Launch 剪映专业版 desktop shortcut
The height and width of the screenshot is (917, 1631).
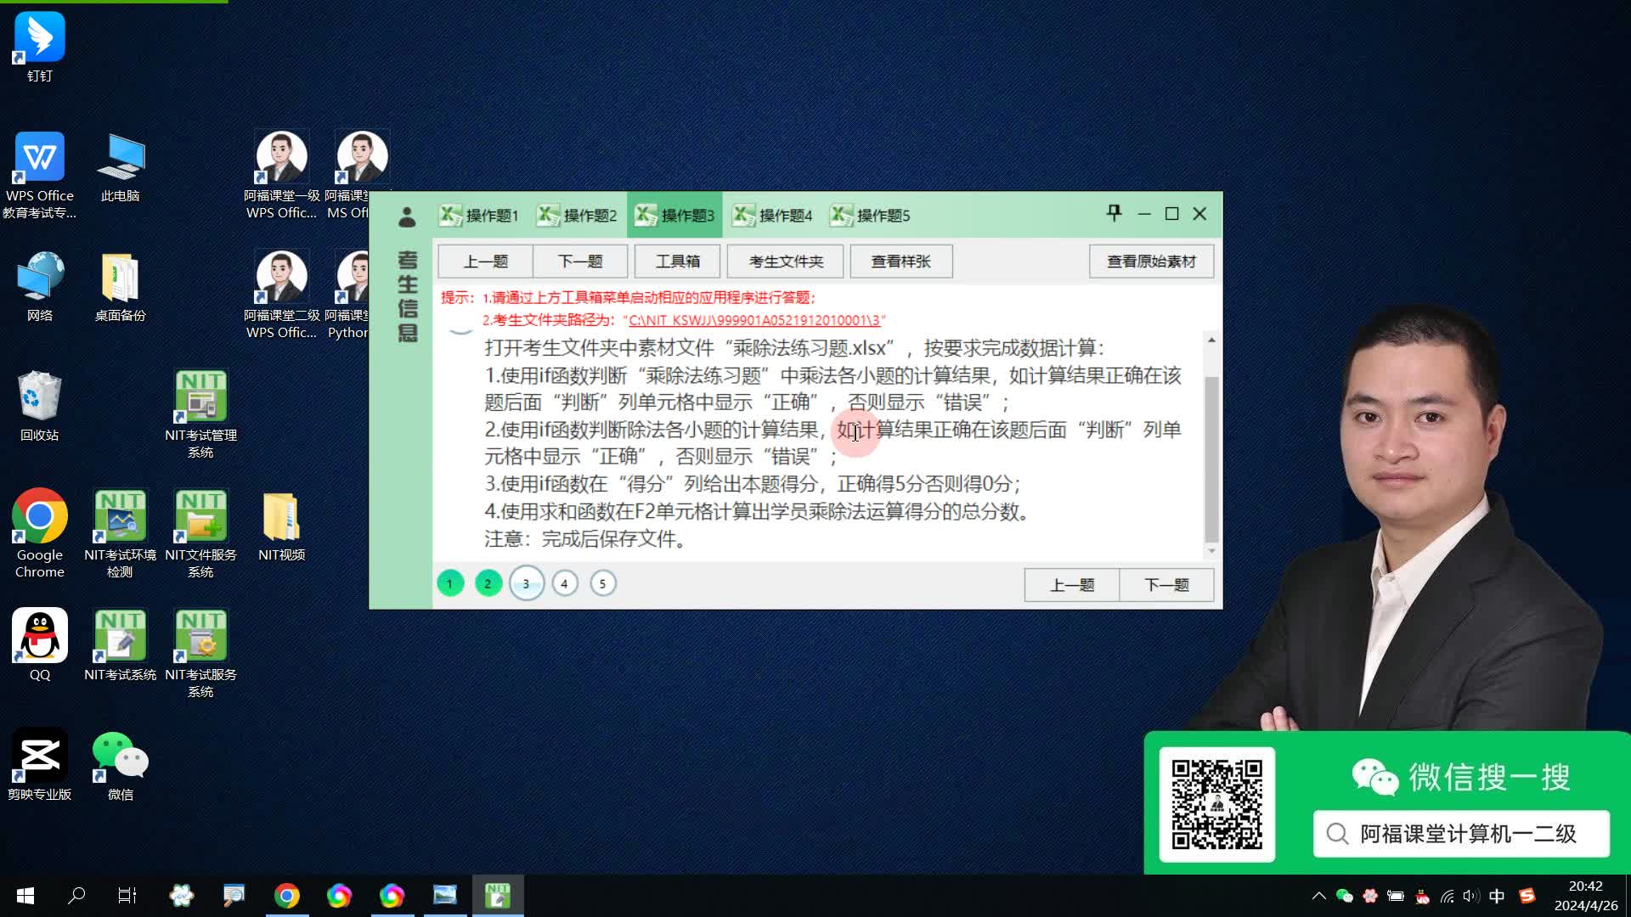click(39, 757)
